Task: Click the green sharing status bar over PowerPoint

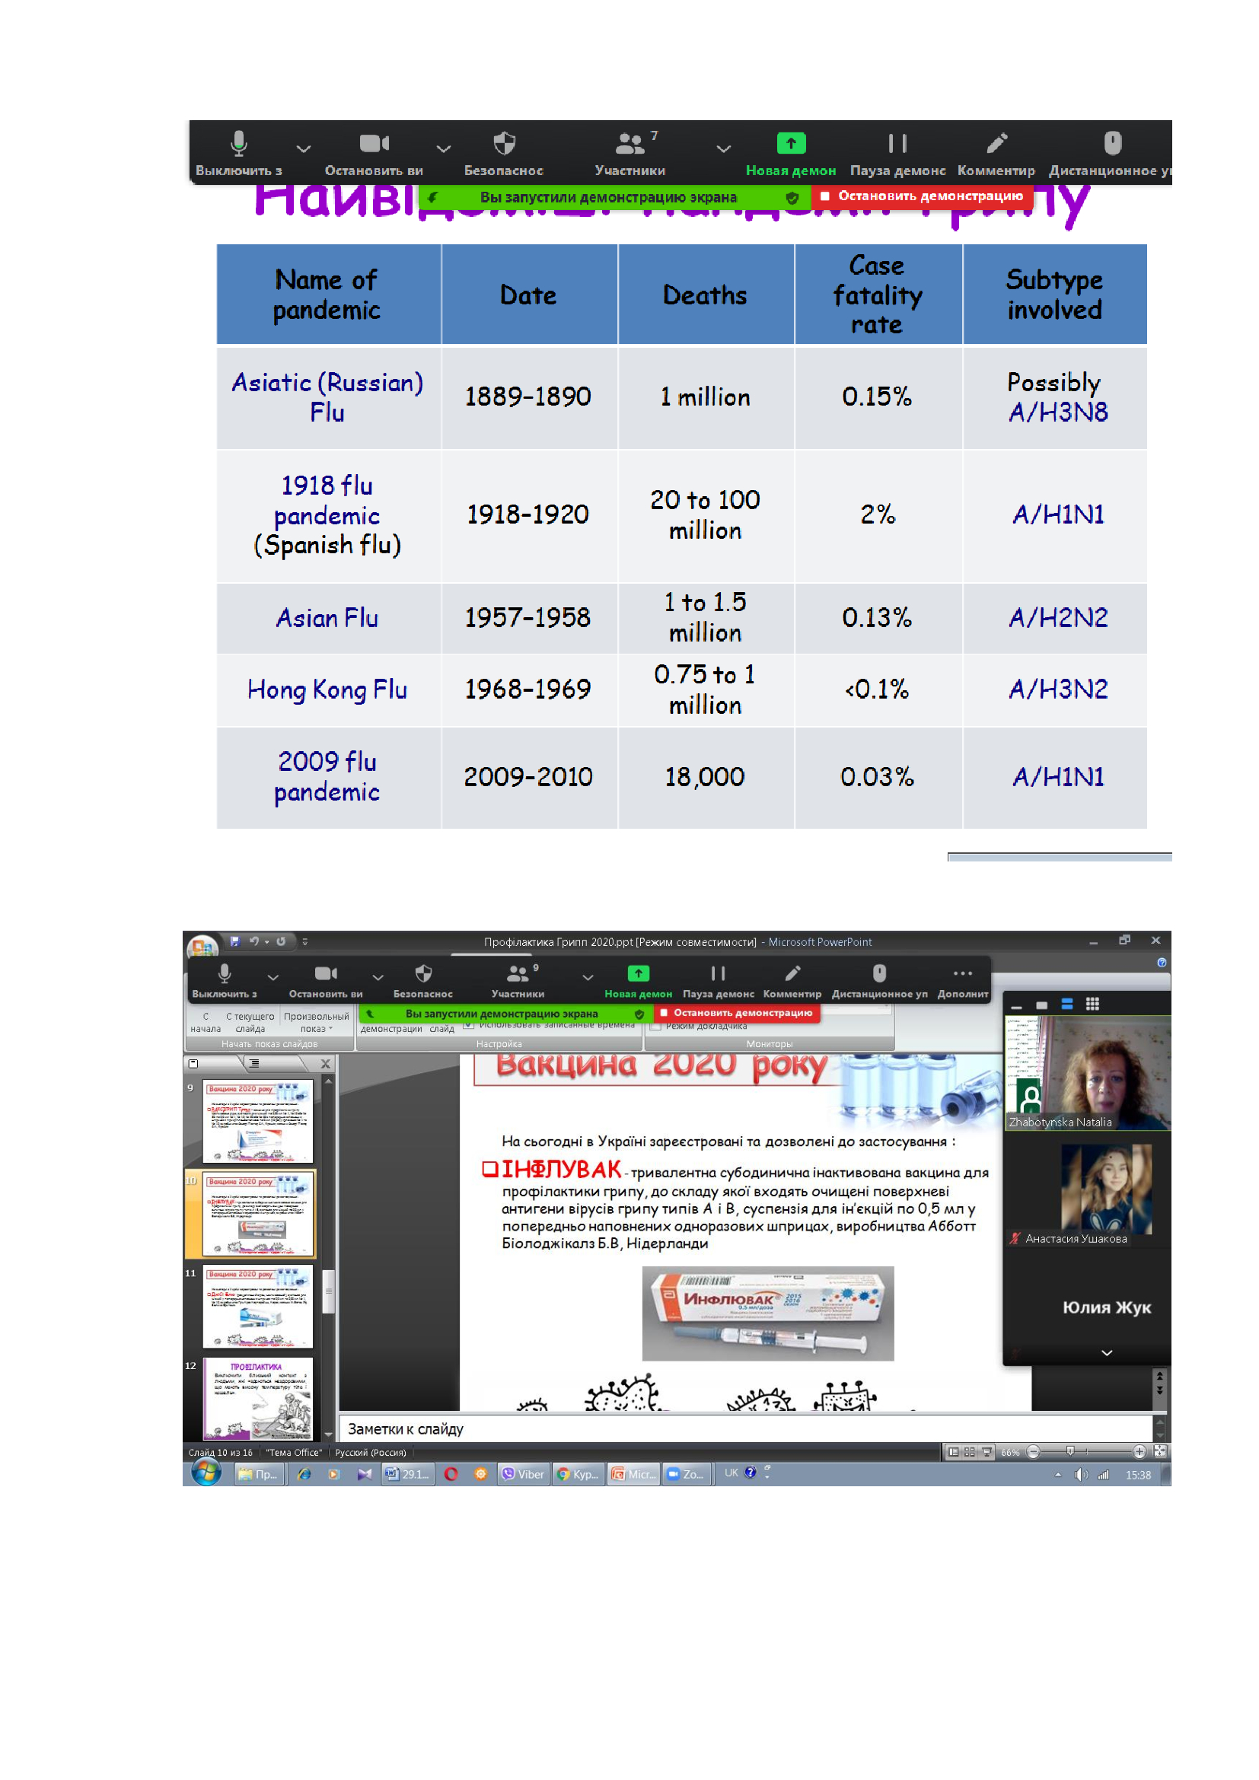Action: 506,1014
